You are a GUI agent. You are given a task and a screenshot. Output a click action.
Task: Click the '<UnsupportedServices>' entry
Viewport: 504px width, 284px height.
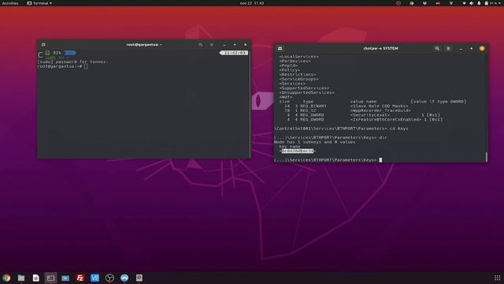pos(306,93)
